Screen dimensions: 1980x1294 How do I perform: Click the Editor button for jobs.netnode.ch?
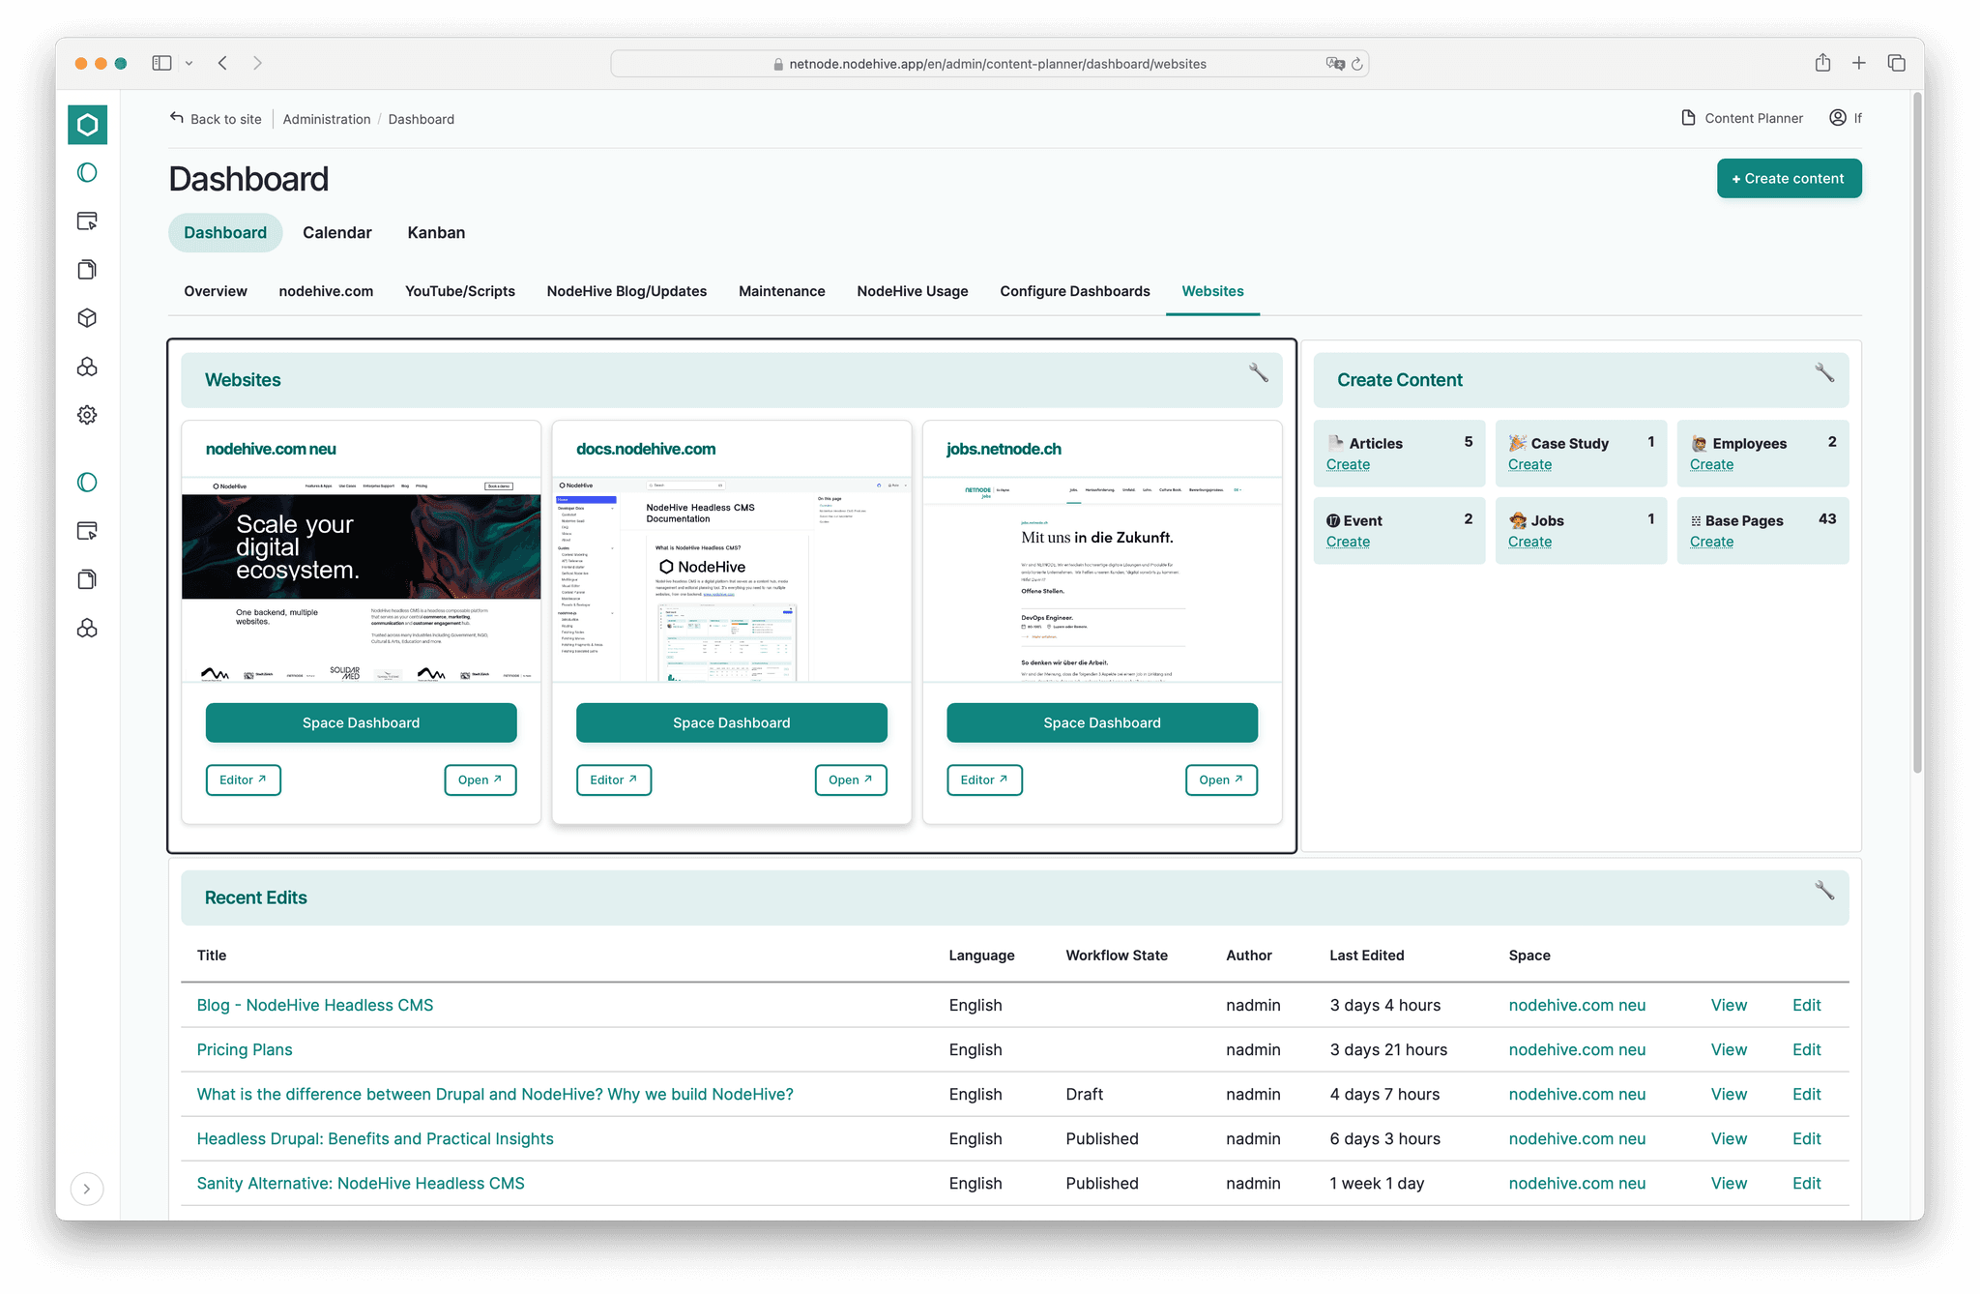coord(984,780)
